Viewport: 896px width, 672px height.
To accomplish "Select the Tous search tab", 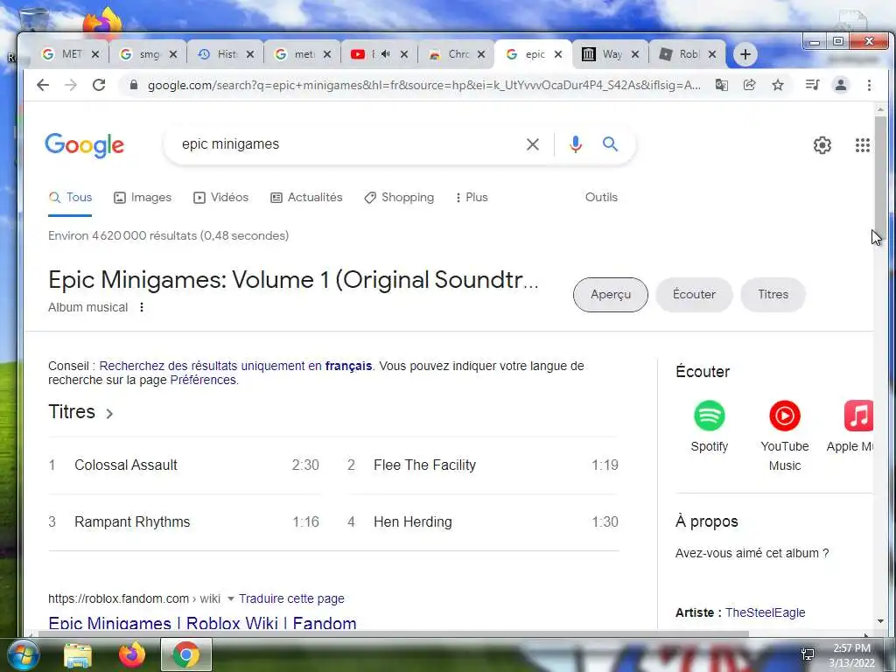I will tap(70, 197).
